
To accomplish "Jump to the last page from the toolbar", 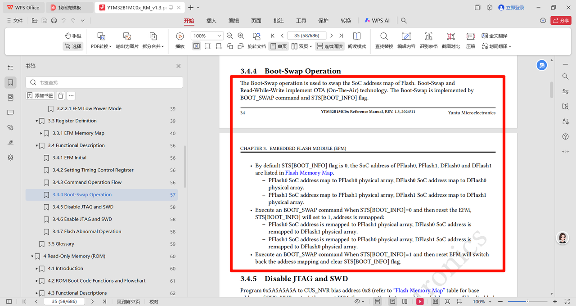I will tap(341, 36).
